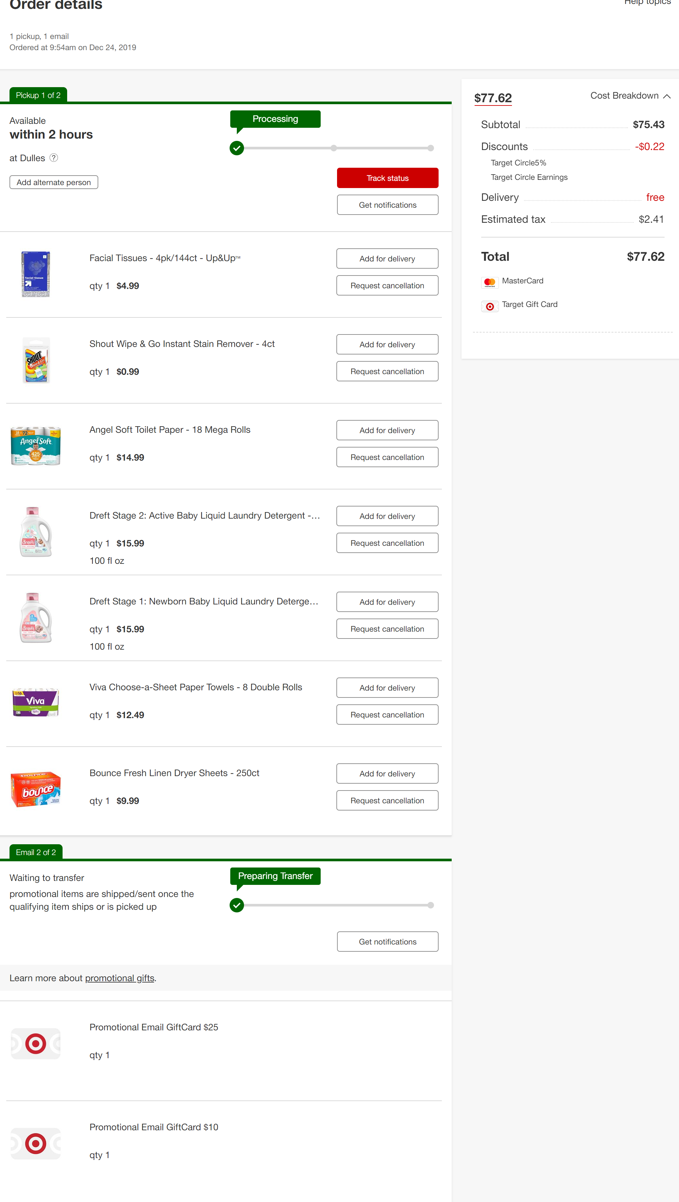Click the Facial Tissues product thumbnail

pos(35,274)
